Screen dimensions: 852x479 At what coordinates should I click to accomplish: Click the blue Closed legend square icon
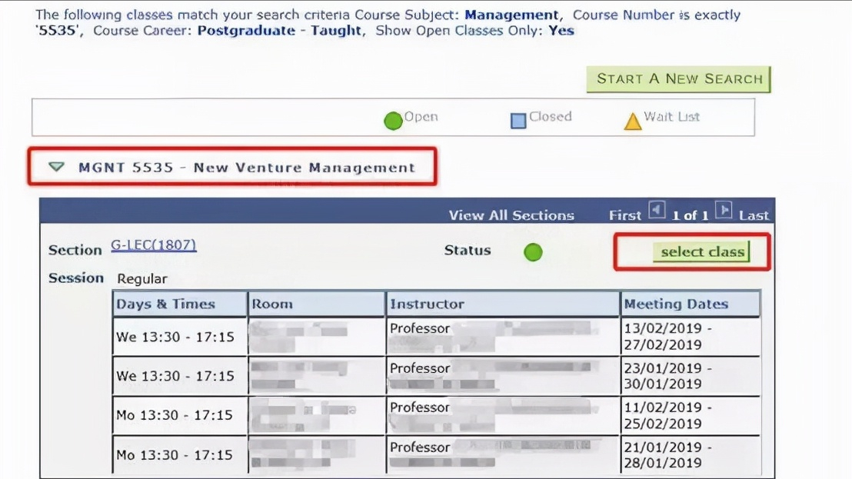click(x=518, y=121)
